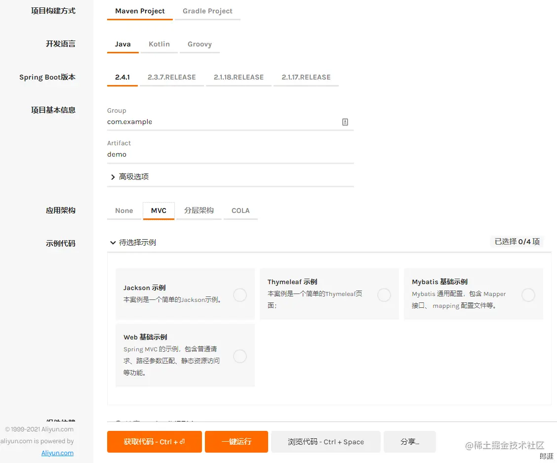Image resolution: width=557 pixels, height=463 pixels.
Task: Select 分层架构 application architecture
Action: tap(199, 210)
